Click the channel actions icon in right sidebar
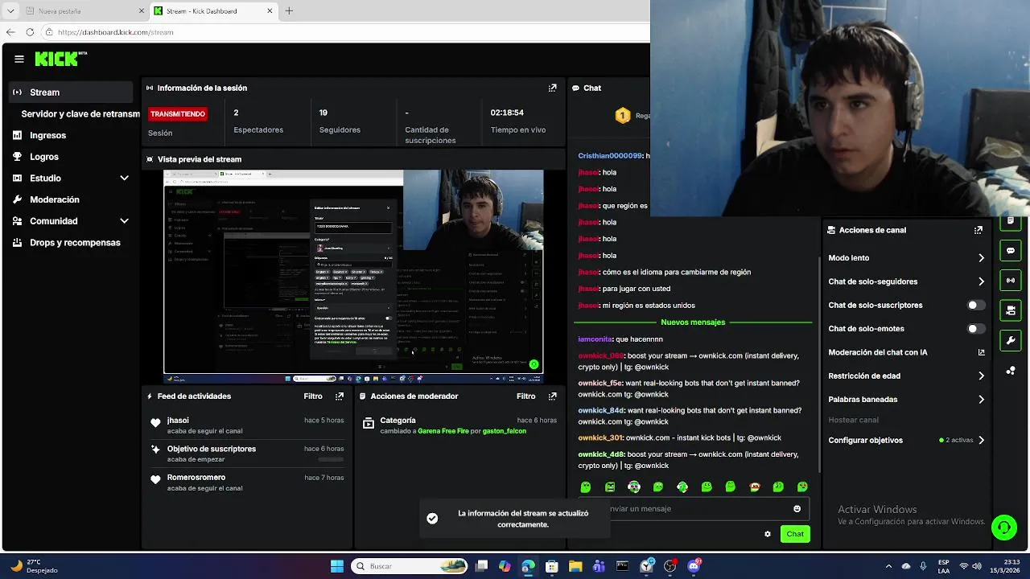1030x579 pixels. coord(1011,310)
